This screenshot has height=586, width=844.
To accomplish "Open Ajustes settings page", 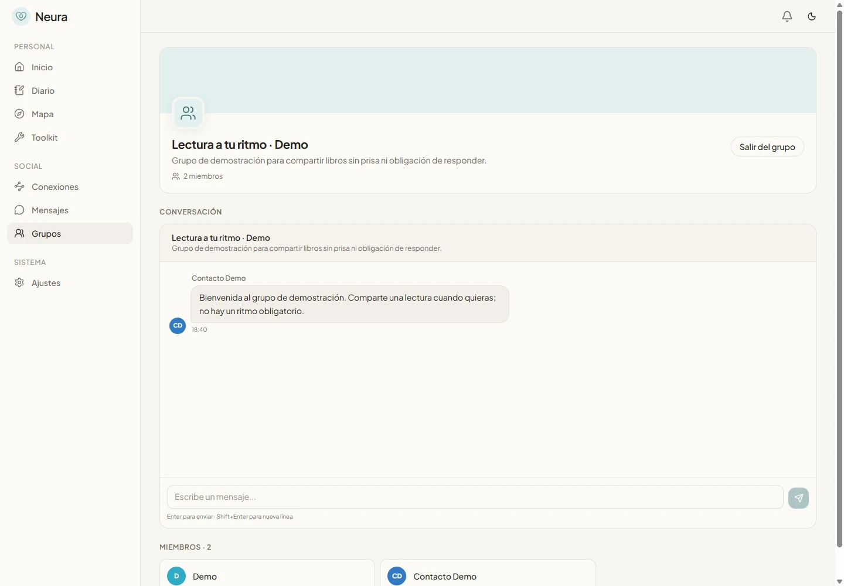I will click(70, 283).
